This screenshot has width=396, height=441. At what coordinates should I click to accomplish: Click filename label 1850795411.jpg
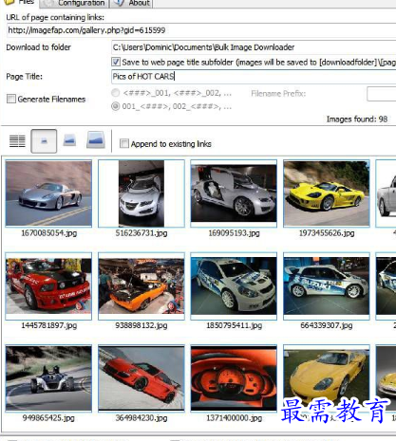235,325
